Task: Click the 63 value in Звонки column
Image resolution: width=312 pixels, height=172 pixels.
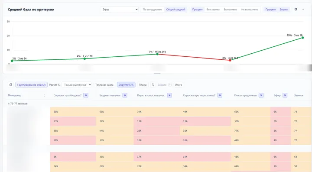Action: pyautogui.click(x=296, y=157)
